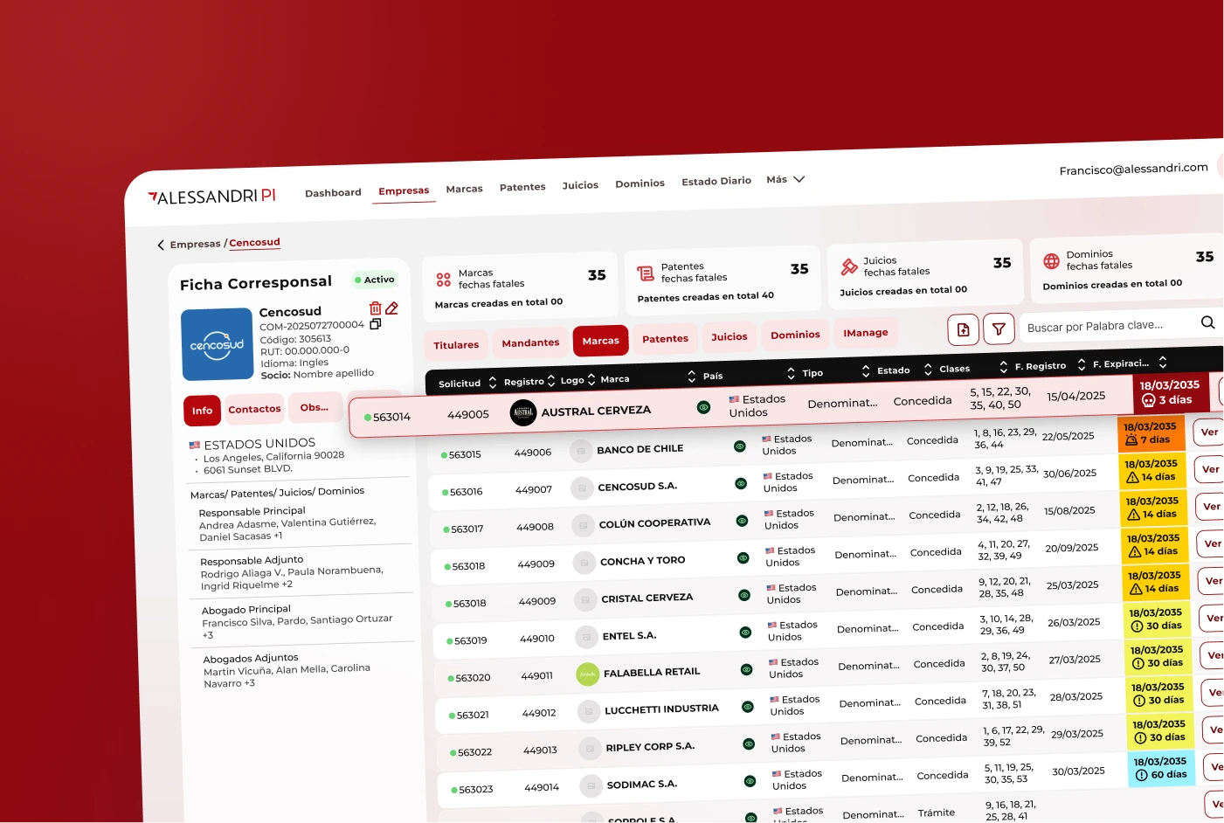Switch to the IManage tab

point(866,333)
